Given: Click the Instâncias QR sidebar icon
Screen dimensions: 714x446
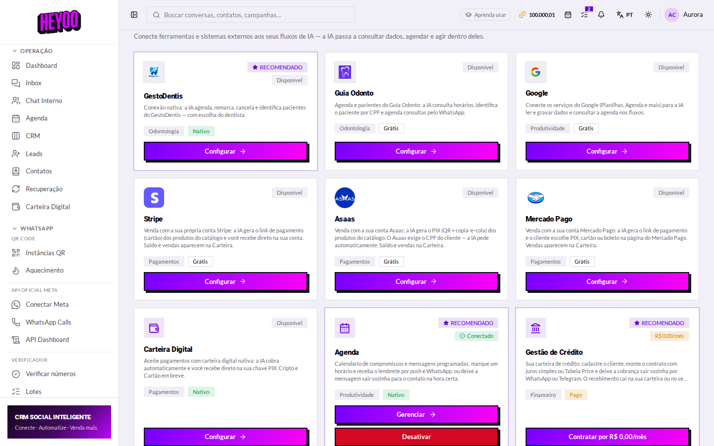Looking at the screenshot, I should tap(16, 253).
